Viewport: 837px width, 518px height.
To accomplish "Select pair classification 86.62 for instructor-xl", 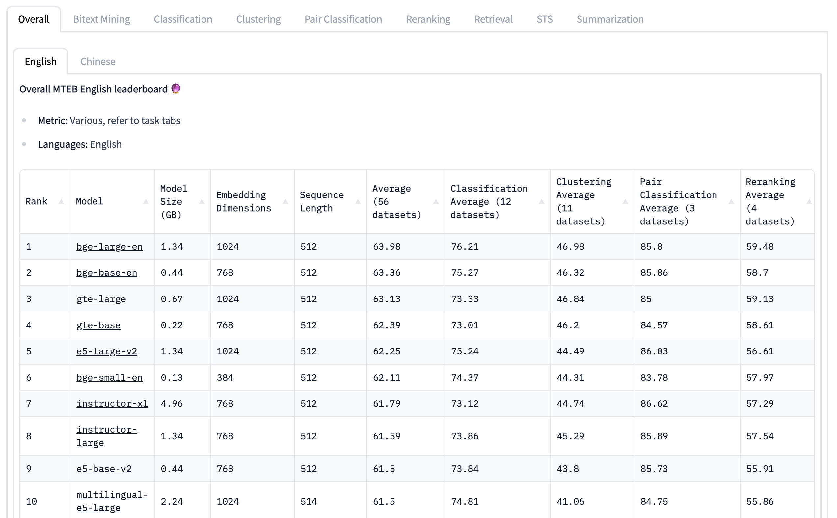I will pos(654,403).
